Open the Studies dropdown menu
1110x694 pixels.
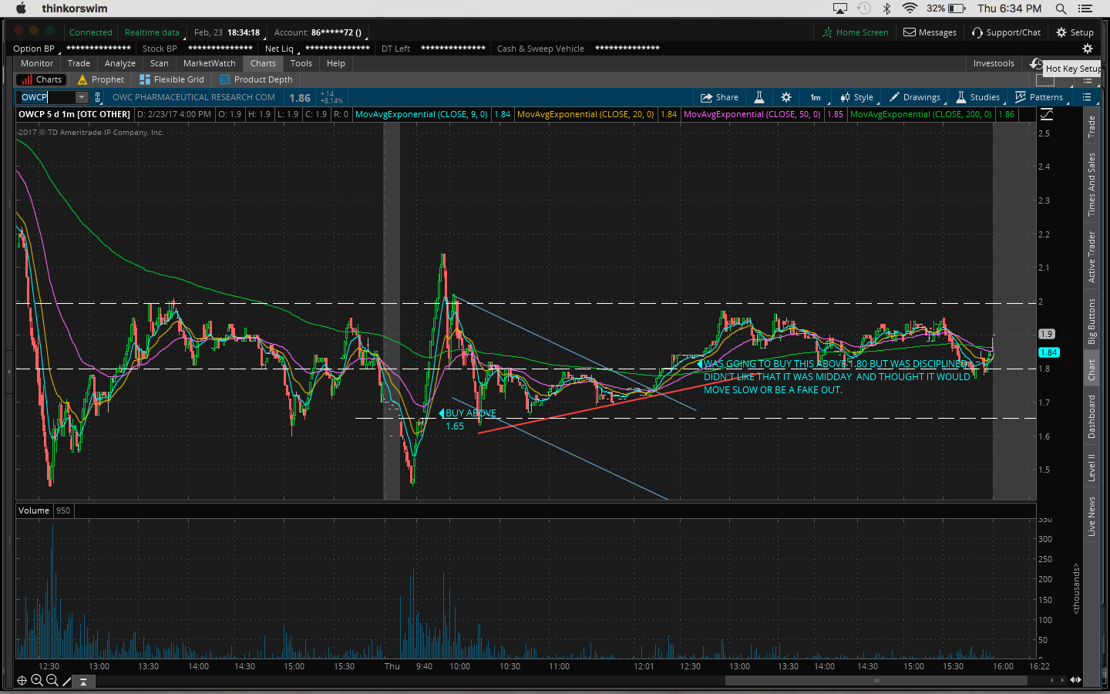click(977, 97)
